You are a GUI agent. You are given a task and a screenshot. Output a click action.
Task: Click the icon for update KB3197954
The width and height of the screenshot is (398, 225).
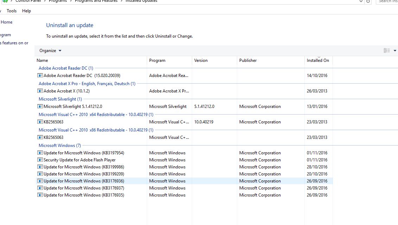click(x=40, y=153)
